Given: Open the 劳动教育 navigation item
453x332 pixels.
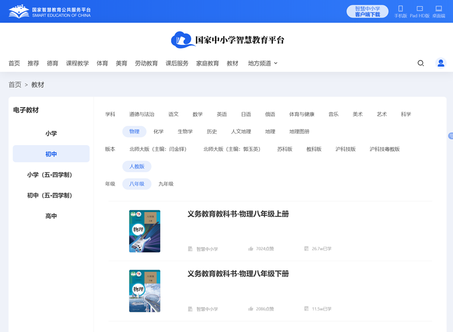Looking at the screenshot, I should click(146, 63).
